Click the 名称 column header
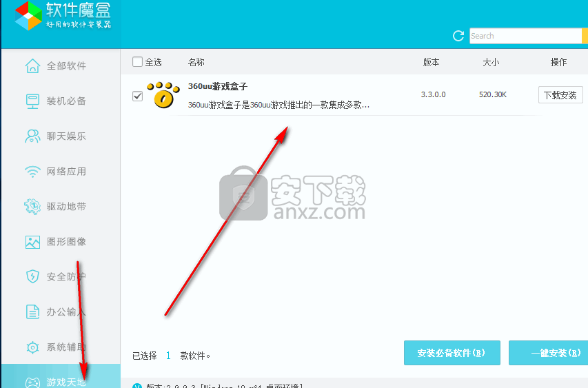Image resolution: width=588 pixels, height=388 pixels. (196, 62)
